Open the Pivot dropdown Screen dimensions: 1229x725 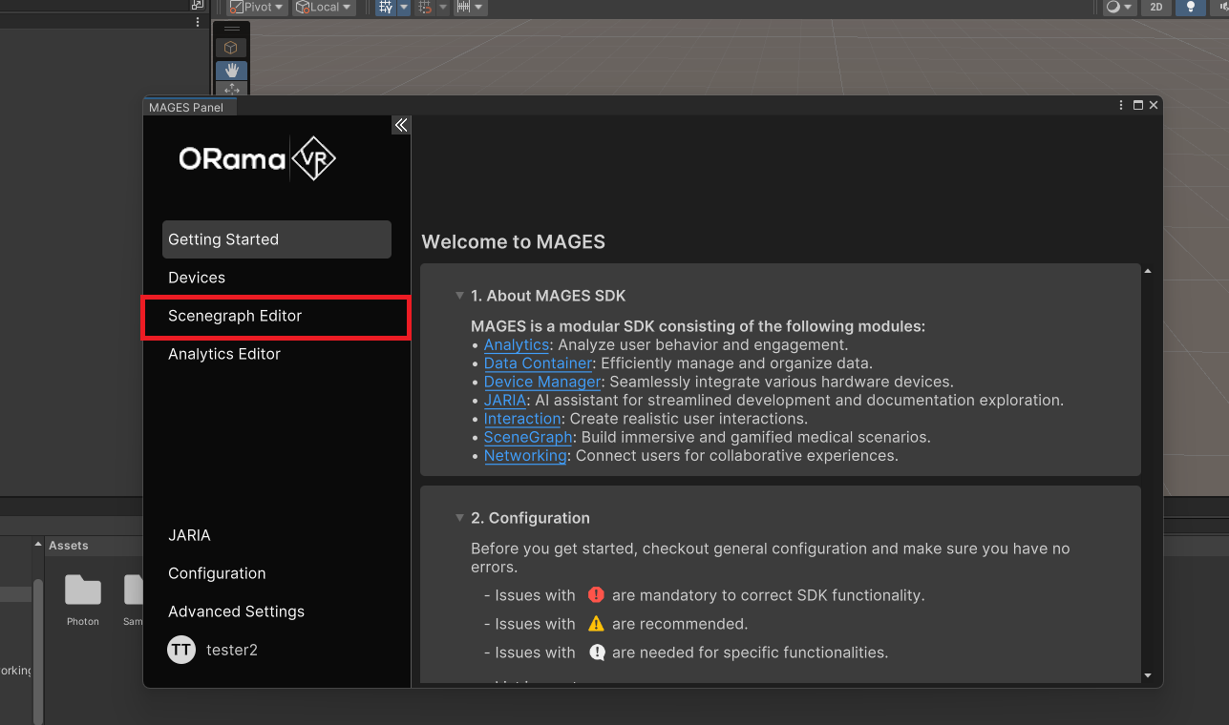pos(256,7)
